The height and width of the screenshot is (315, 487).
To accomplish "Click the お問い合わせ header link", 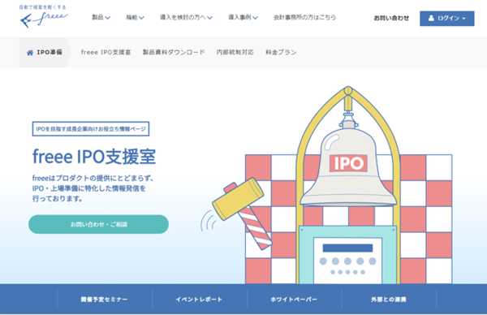I will click(x=391, y=19).
